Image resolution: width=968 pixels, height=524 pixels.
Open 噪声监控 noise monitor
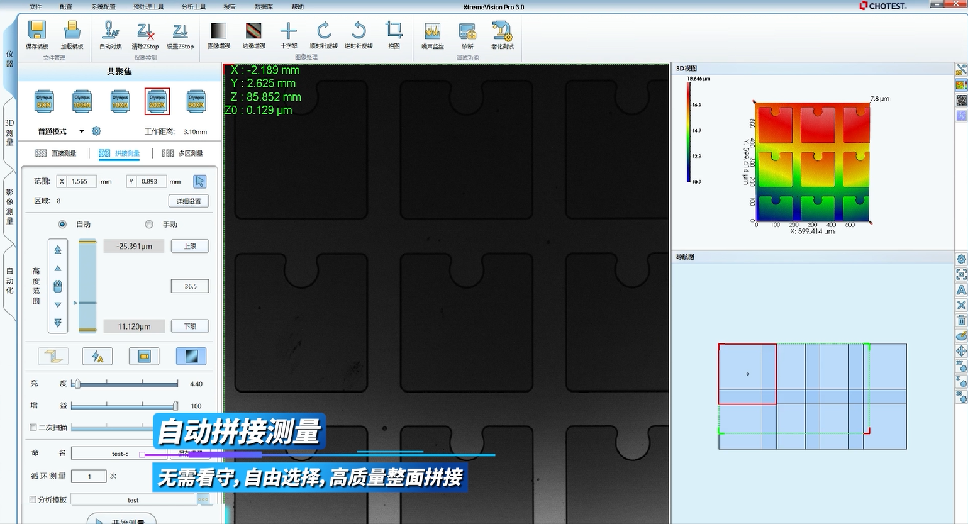pos(432,31)
